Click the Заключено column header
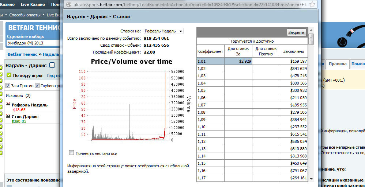365x187 pixels. point(294,51)
